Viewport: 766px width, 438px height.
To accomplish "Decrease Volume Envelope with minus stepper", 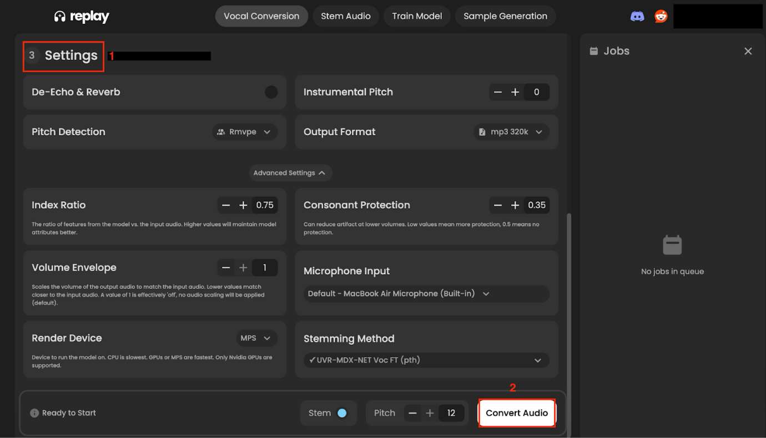I will point(226,268).
